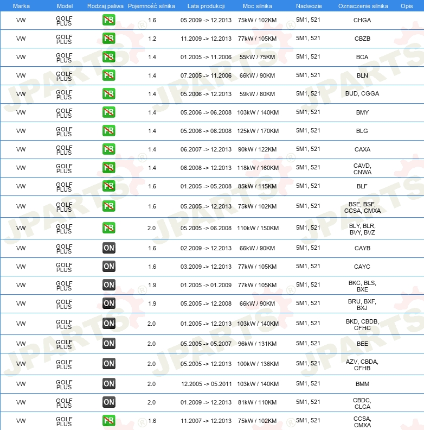Click the 110kW / 150KM power value
The height and width of the screenshot is (430, 424).
click(x=258, y=228)
